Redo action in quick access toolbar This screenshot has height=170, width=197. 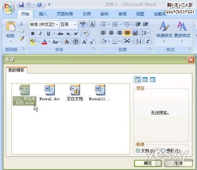pyautogui.click(x=39, y=5)
